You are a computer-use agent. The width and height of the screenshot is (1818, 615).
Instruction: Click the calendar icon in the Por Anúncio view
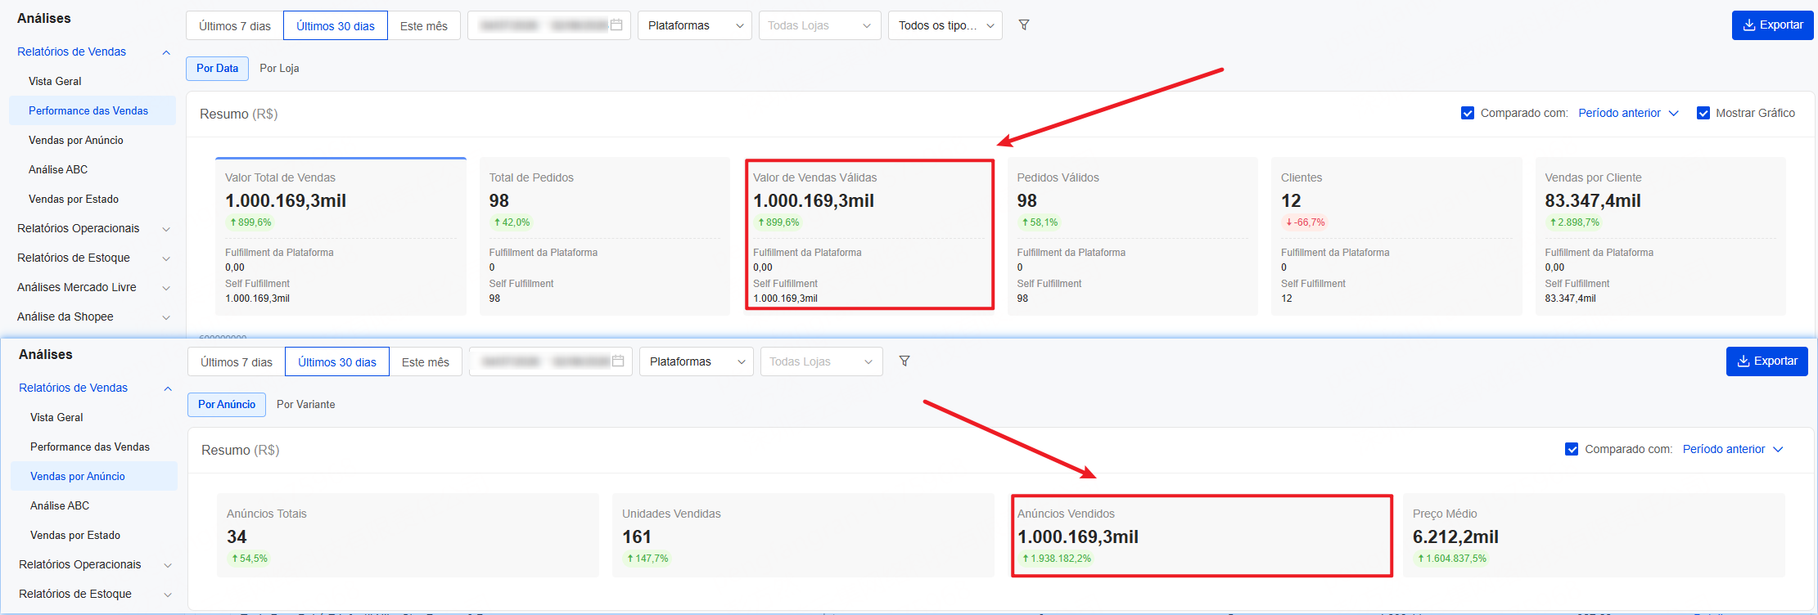(618, 361)
